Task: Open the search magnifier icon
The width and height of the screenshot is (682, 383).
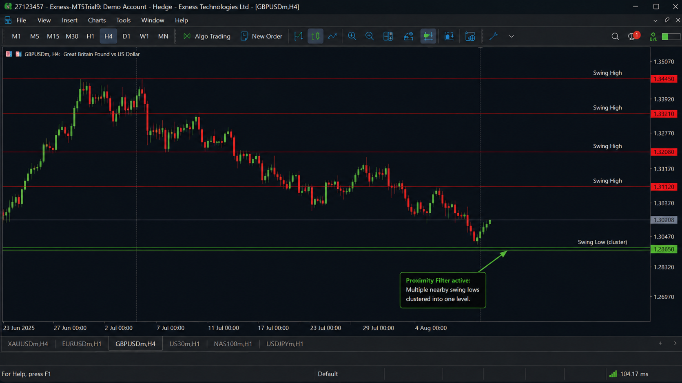Action: pyautogui.click(x=615, y=36)
